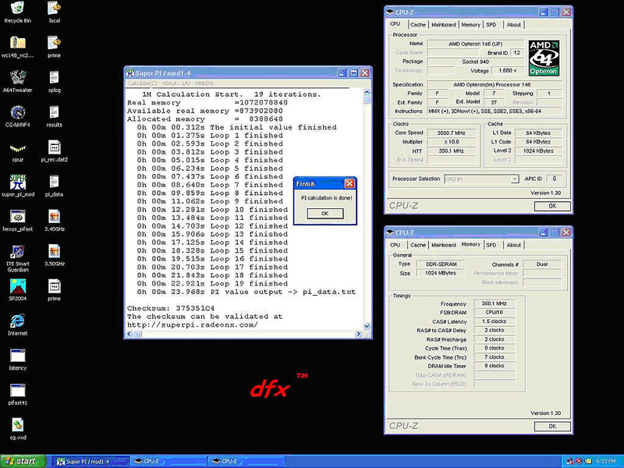The image size is (624, 468).
Task: Activate the second CPU-Z taskbar button
Action: click(246, 462)
